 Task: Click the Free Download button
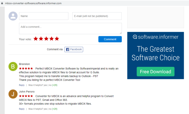(155, 71)
